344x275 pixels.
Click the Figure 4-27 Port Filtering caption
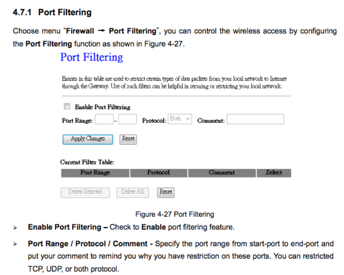click(174, 214)
